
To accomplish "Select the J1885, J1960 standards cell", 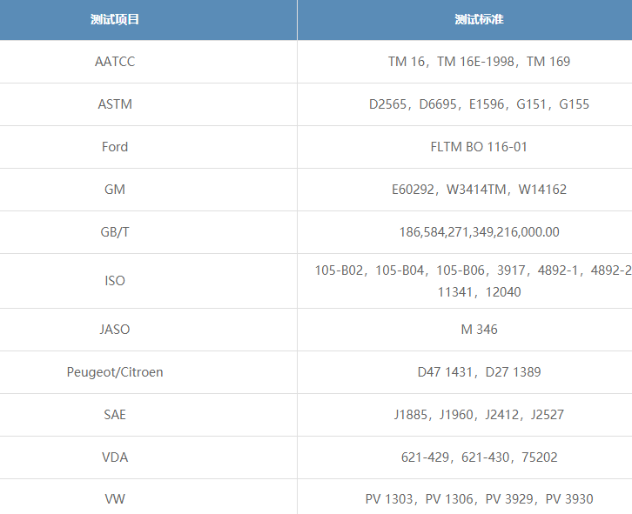I will click(479, 415).
